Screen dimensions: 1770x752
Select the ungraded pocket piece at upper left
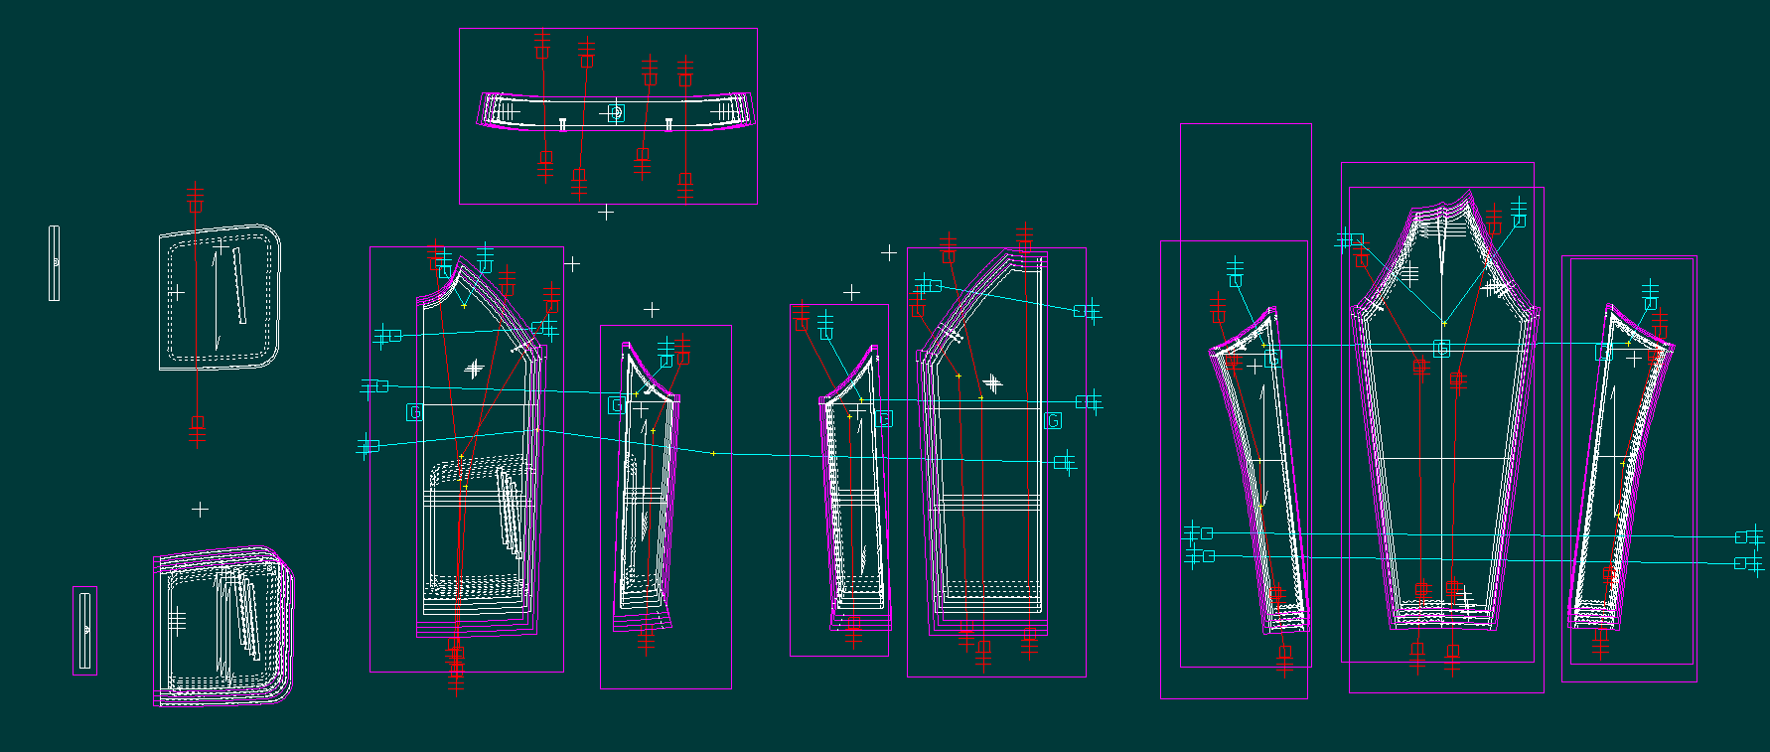(219, 298)
